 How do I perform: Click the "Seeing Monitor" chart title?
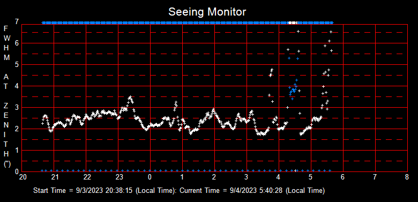(207, 12)
